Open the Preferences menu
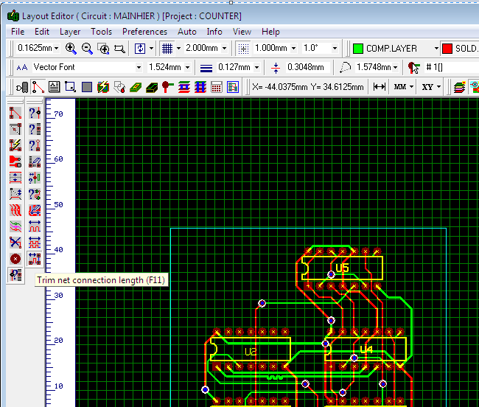The width and height of the screenshot is (479, 407). 144,32
